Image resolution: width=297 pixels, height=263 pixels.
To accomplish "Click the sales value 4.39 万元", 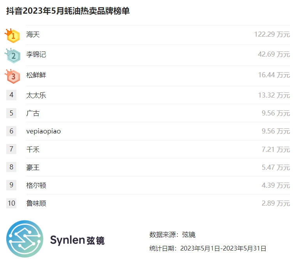I will tap(276, 185).
